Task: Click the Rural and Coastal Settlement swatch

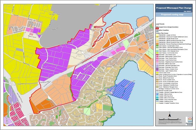Action: (x=157, y=37)
